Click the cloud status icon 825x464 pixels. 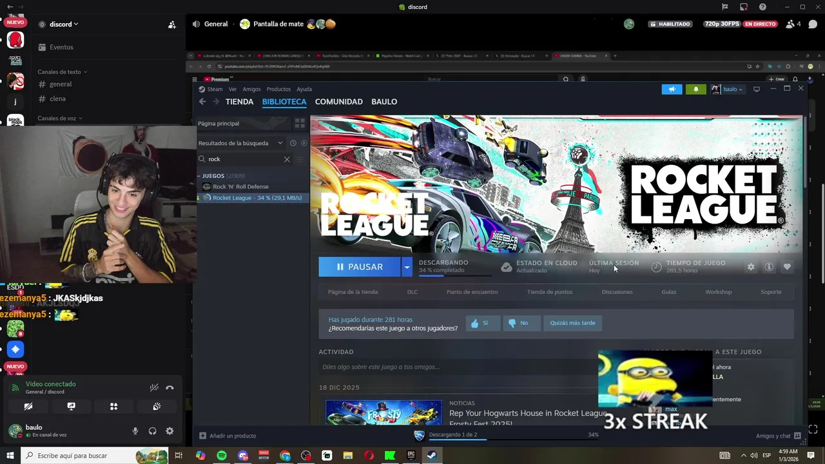pos(507,267)
